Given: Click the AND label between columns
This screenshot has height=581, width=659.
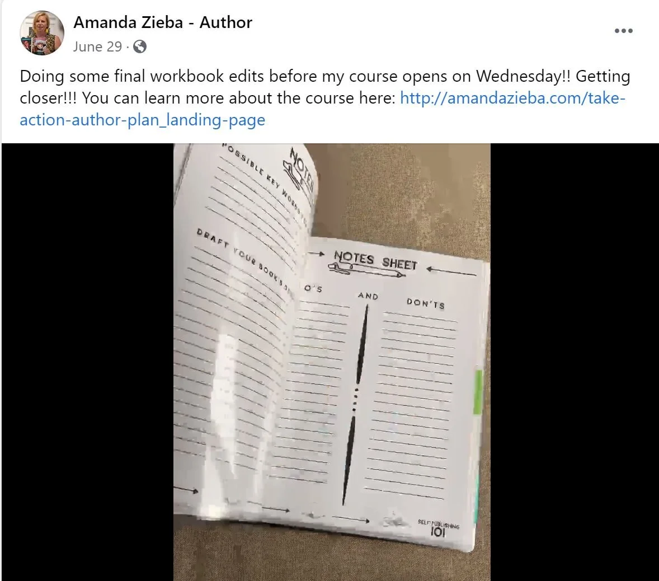Looking at the screenshot, I should tap(368, 296).
